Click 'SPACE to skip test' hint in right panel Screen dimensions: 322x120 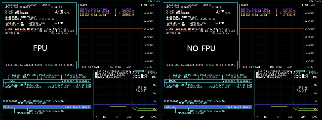coord(221,65)
